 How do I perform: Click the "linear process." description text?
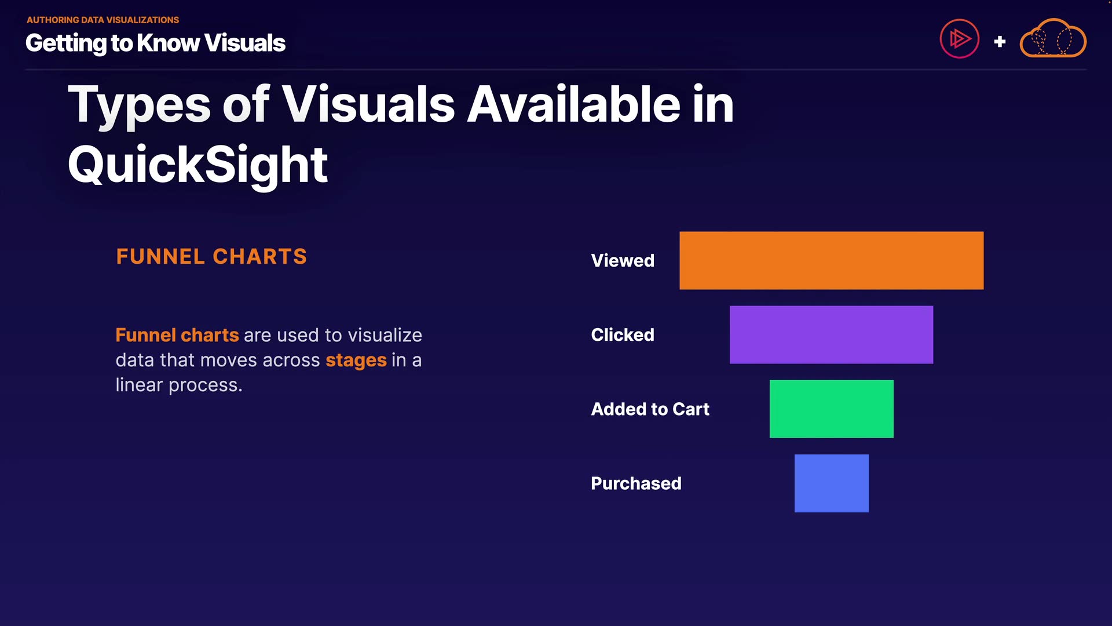click(179, 385)
